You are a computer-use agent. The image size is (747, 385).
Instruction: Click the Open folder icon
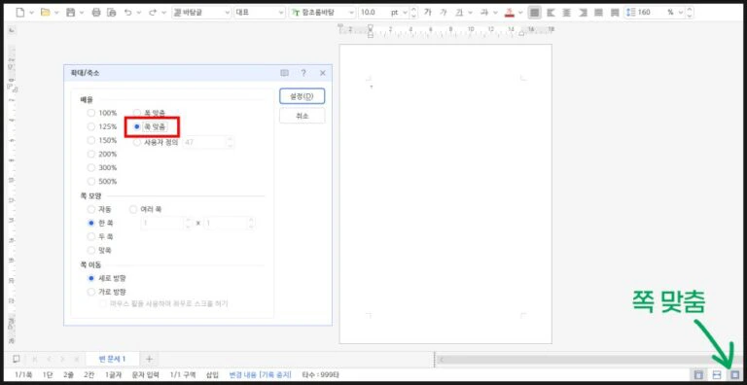click(x=46, y=13)
